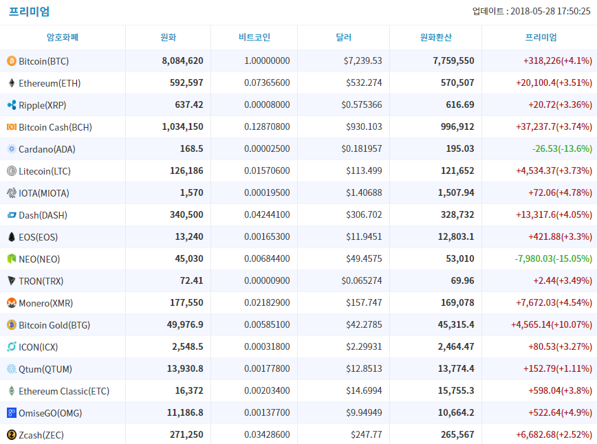This screenshot has width=597, height=444.
Task: Click the IOTA (MIOTA) logo icon
Action: (12, 193)
